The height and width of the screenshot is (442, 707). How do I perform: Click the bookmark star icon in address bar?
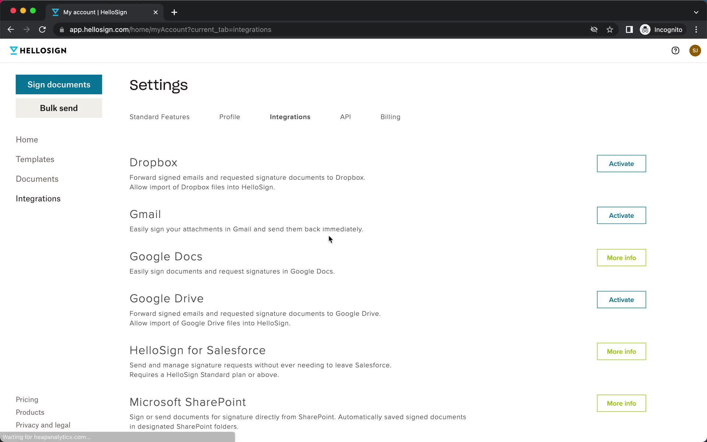point(610,29)
